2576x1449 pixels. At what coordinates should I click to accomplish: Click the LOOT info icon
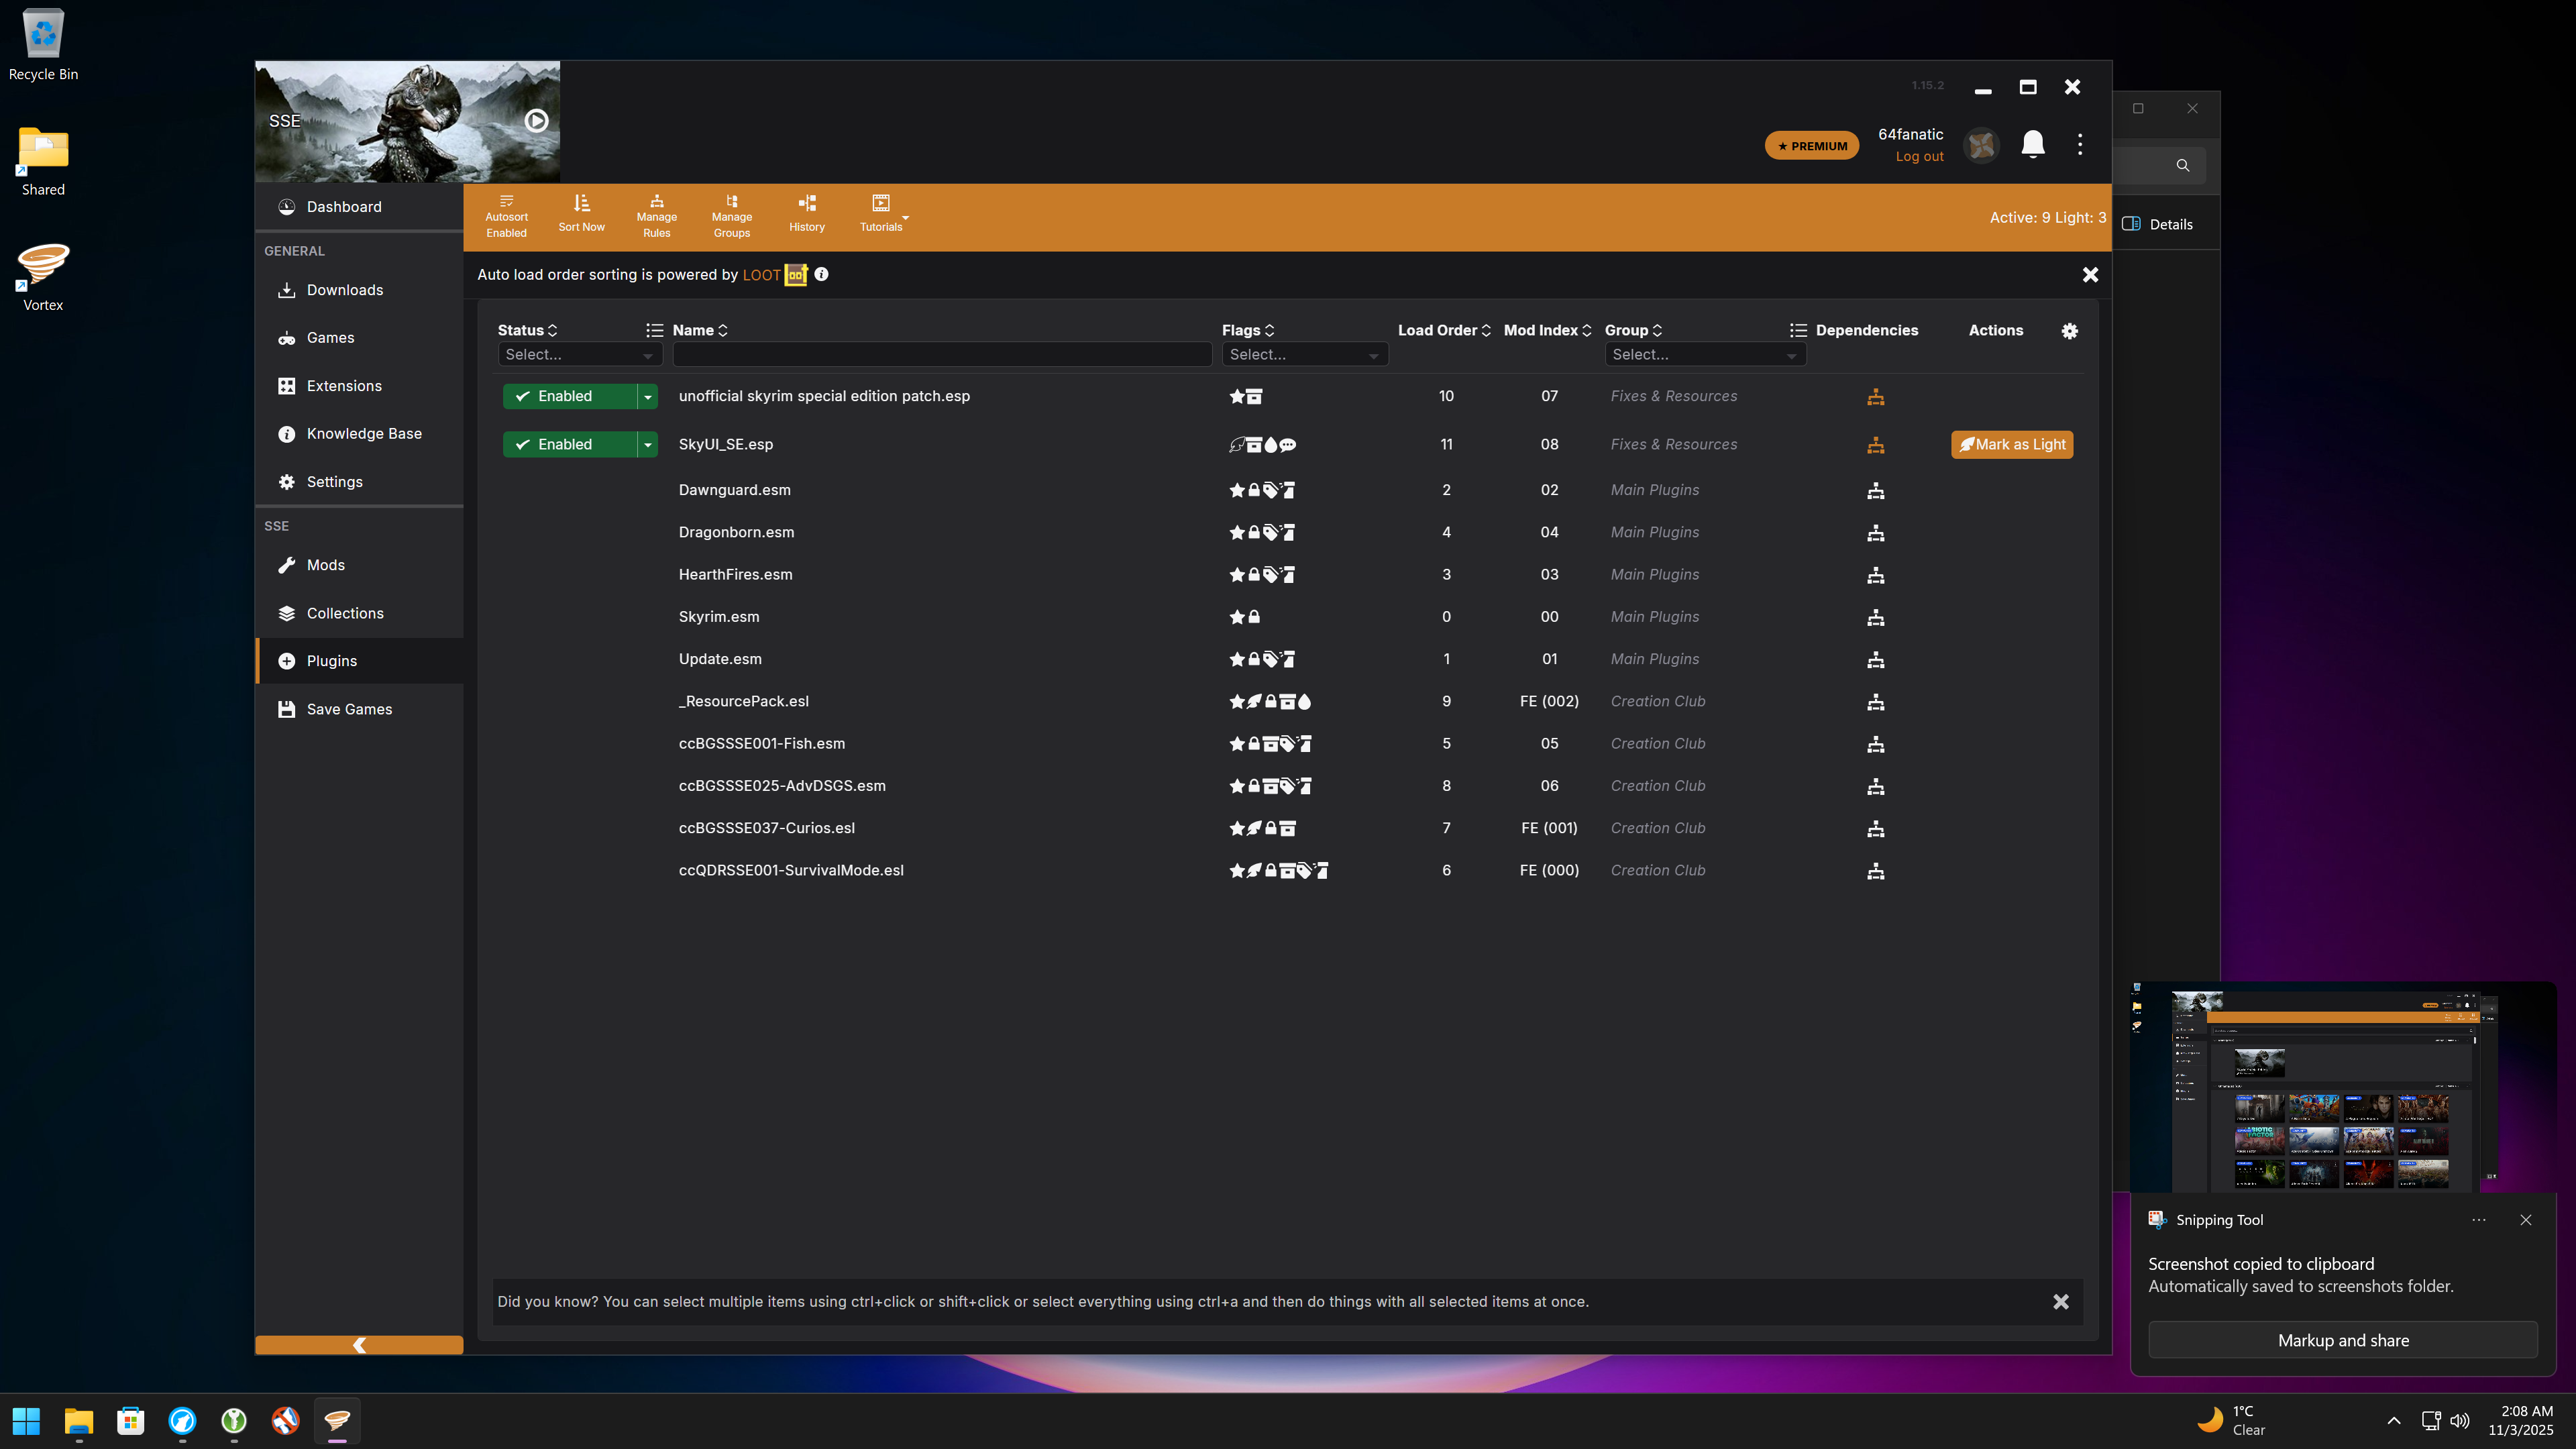pos(821,274)
